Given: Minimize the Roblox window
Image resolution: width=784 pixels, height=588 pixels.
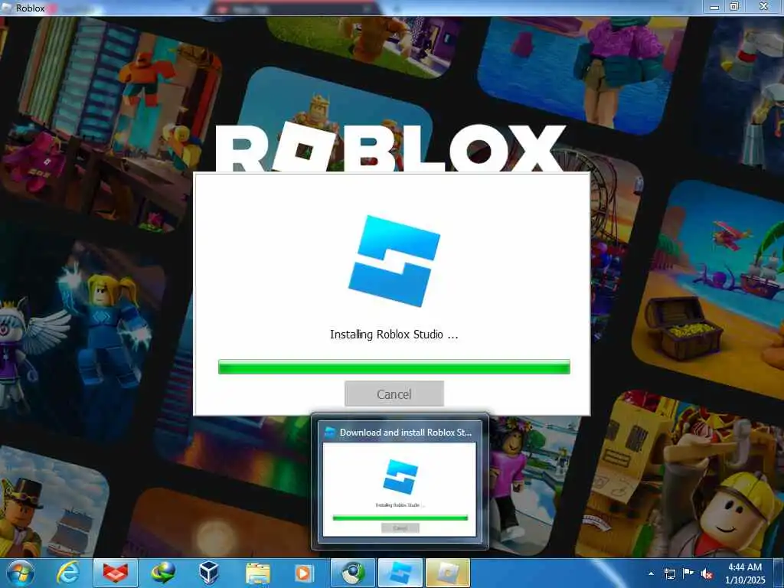Looking at the screenshot, I should point(714,7).
